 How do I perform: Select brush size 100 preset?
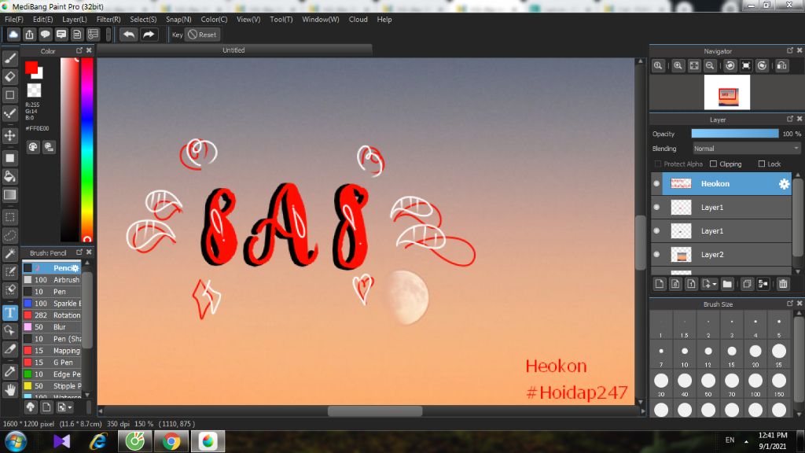coord(755,384)
